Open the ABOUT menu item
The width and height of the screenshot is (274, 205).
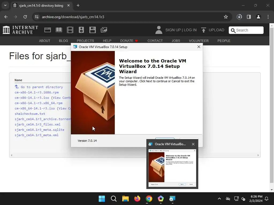(45, 41)
